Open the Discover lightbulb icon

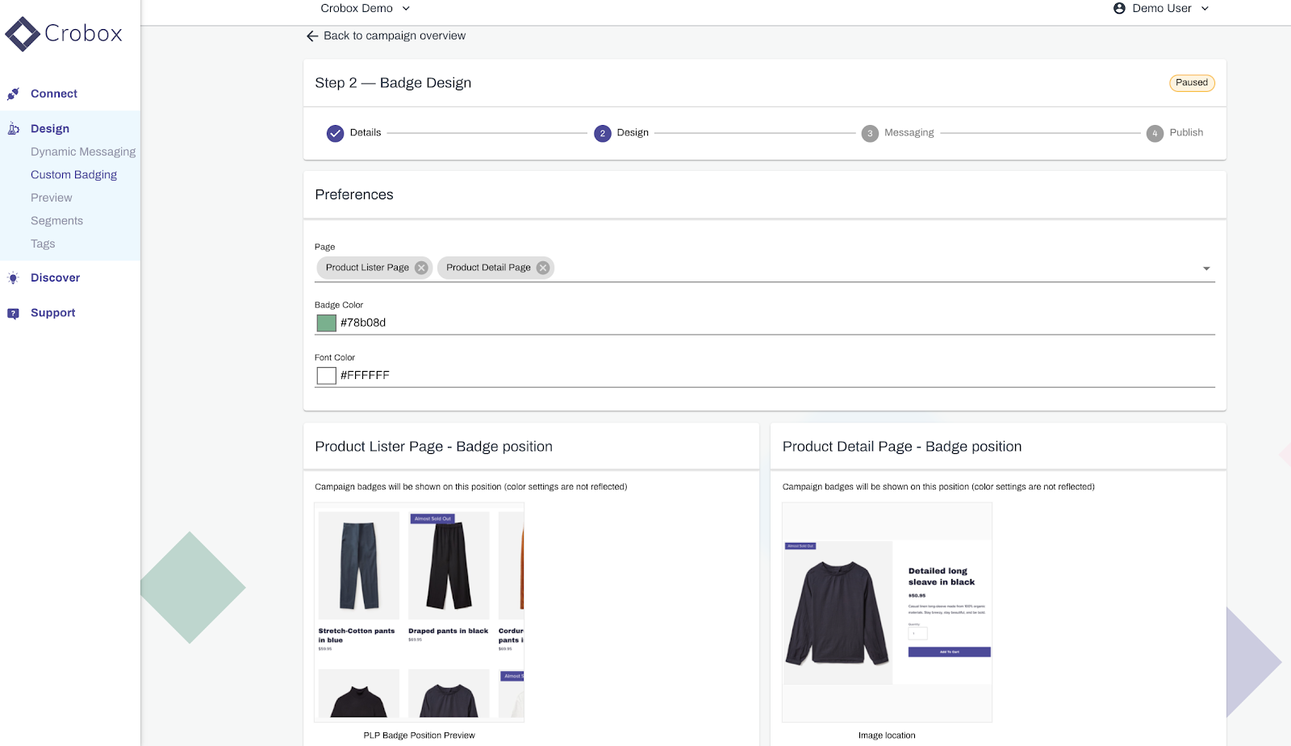pyautogui.click(x=13, y=277)
